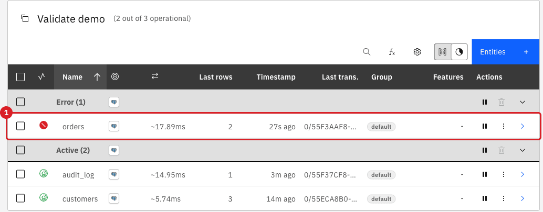Viewport: 543px width, 212px height.
Task: Open details chevron for audit_log
Action: point(523,174)
